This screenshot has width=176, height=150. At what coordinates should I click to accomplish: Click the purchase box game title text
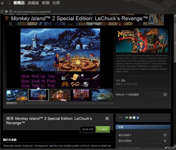click(49, 121)
